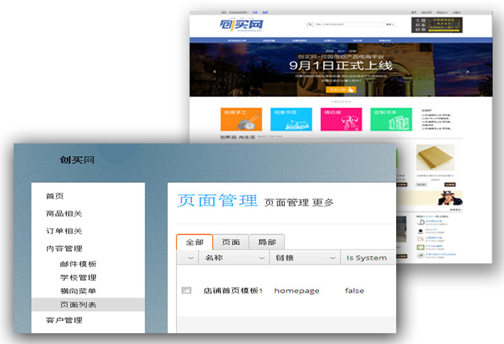
Task: Click the orange button on the banner
Action: [x=341, y=90]
